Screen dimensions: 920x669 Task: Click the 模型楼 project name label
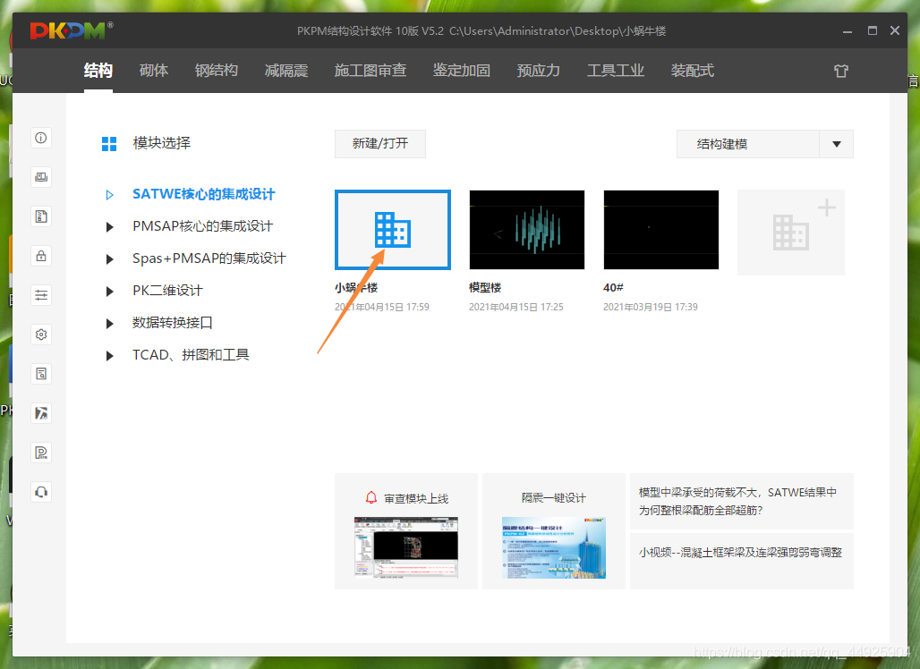pos(485,288)
